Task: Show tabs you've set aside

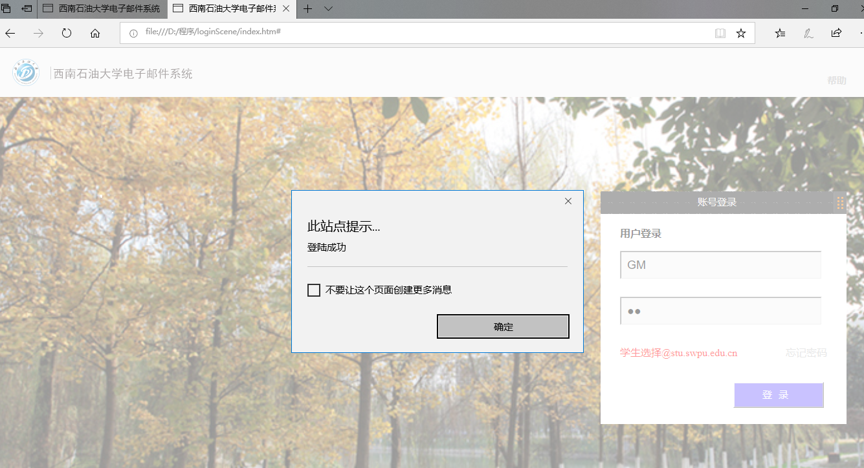Action: click(x=6, y=8)
